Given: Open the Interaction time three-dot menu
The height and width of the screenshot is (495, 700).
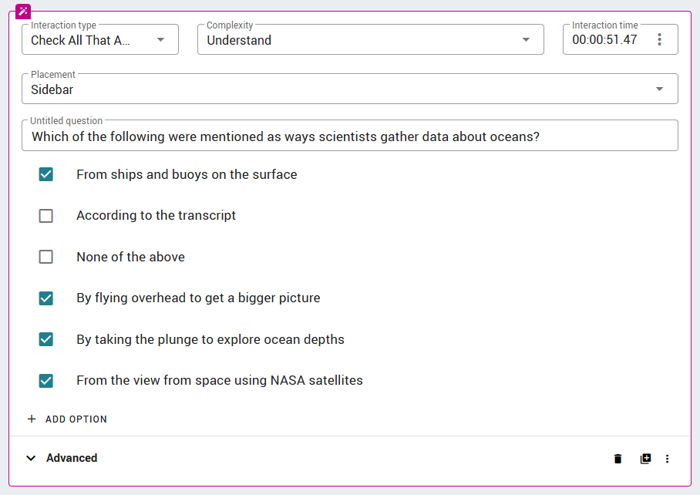Looking at the screenshot, I should pyautogui.click(x=659, y=40).
